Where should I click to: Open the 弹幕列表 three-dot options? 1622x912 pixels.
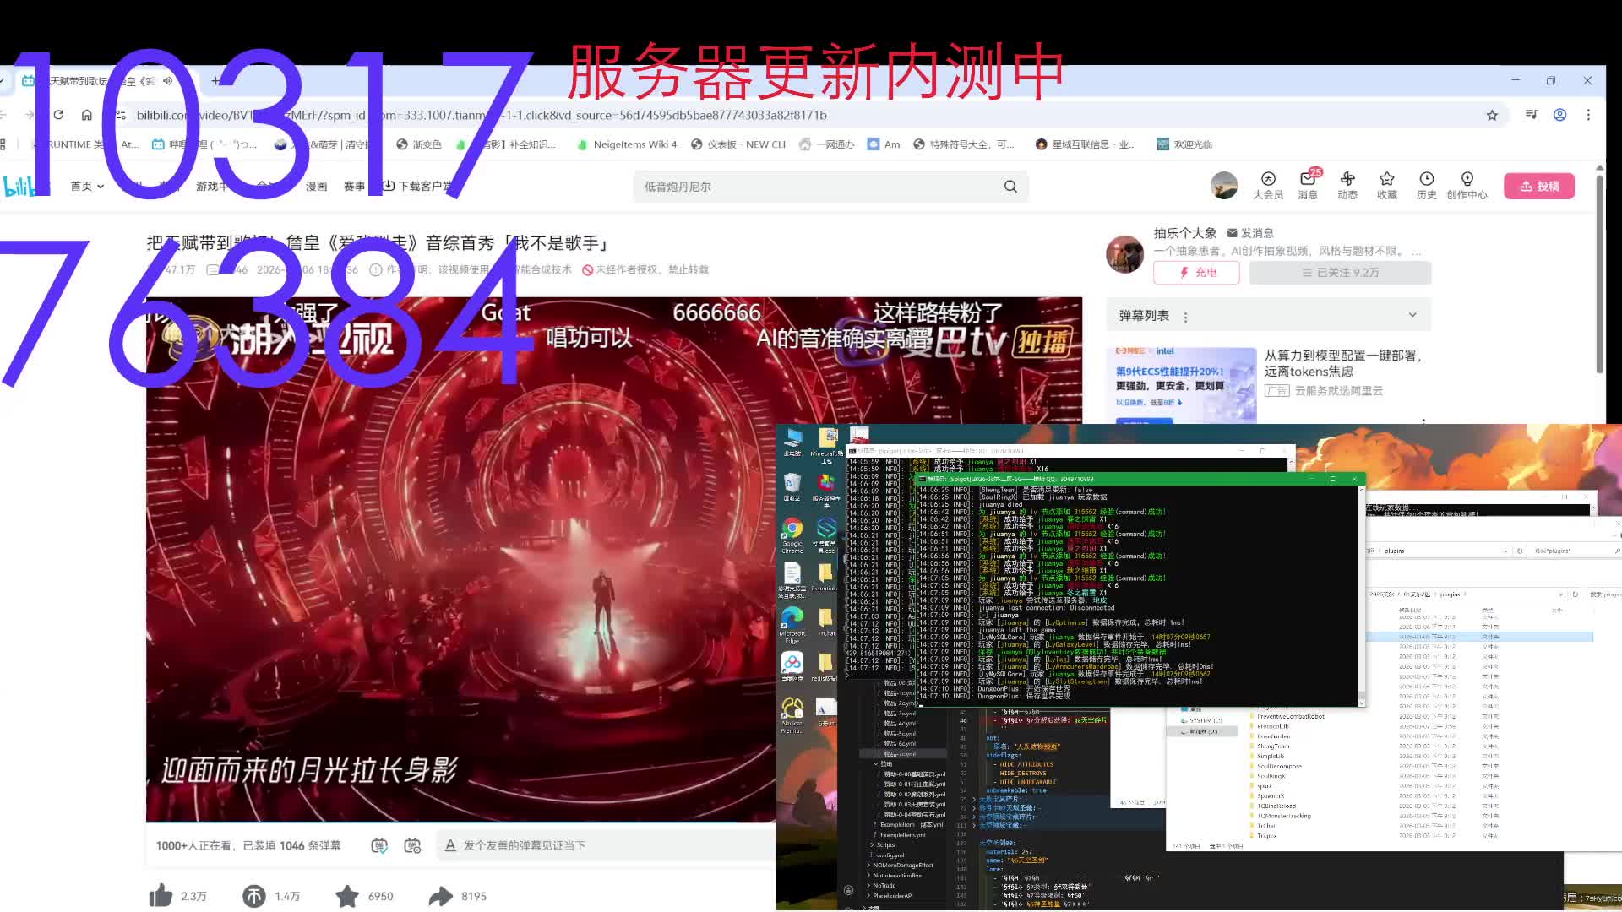point(1185,317)
